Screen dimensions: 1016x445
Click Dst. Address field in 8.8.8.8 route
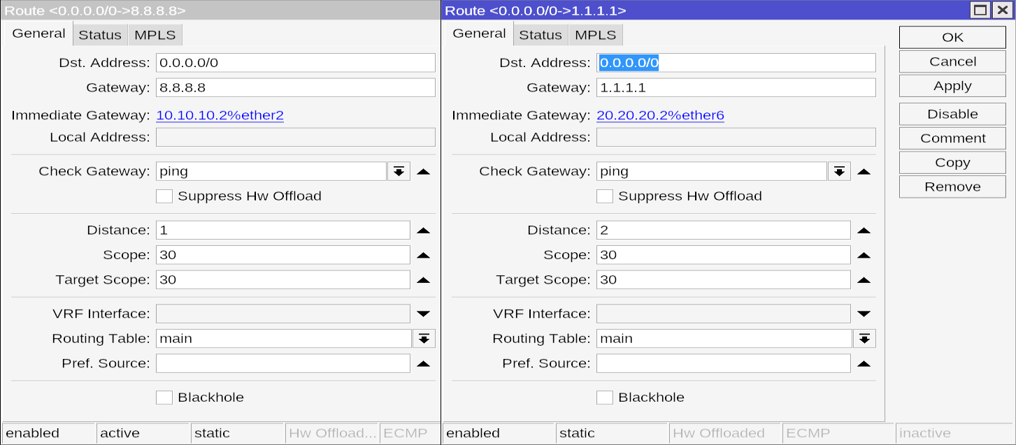pos(296,63)
